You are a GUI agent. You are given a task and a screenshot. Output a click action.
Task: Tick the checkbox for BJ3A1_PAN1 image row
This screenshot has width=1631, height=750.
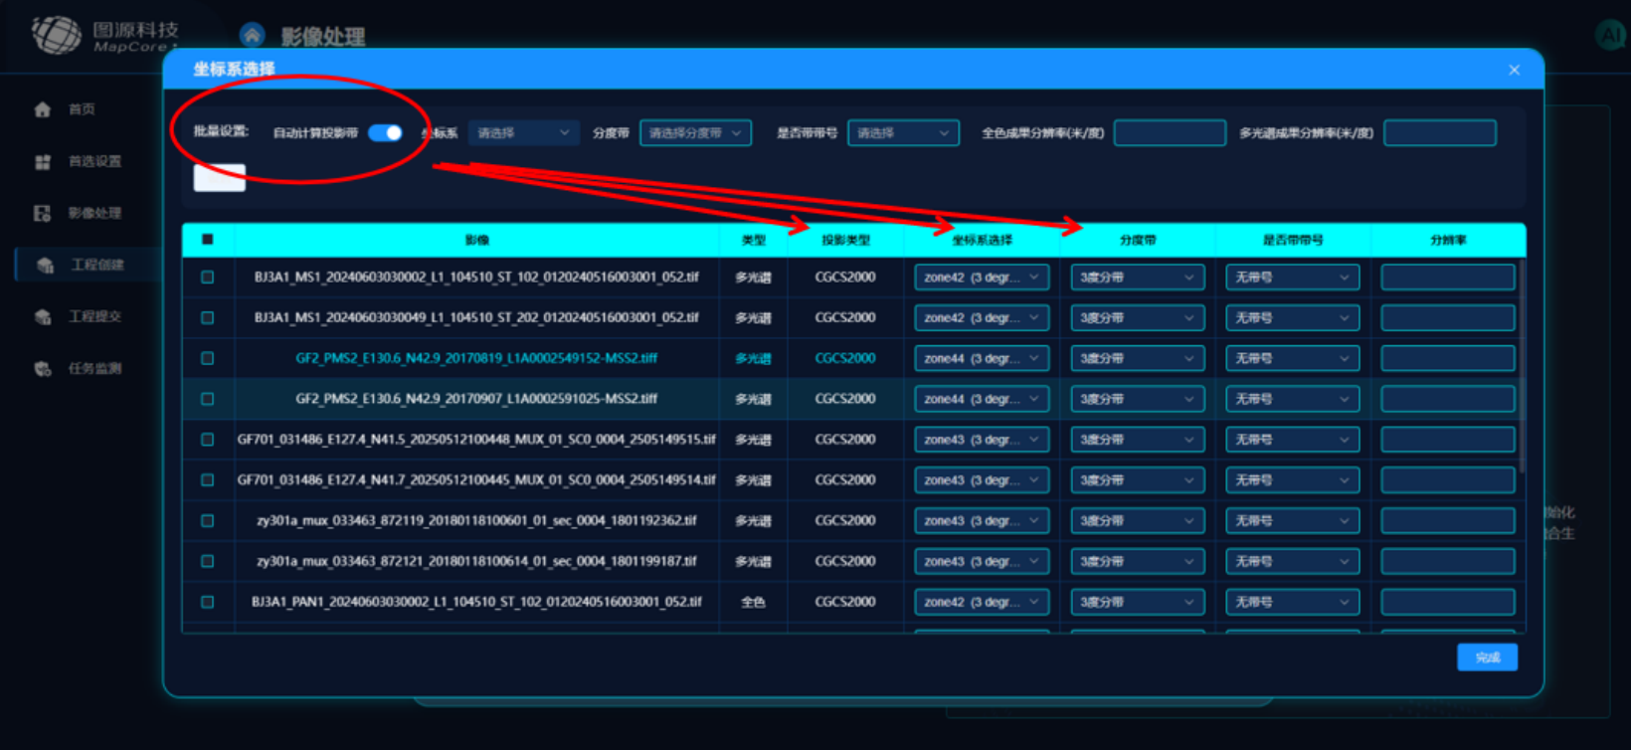coord(207,602)
